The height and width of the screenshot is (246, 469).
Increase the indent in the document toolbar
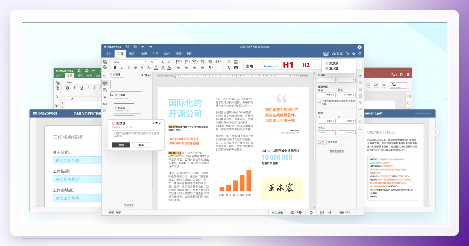click(x=210, y=62)
